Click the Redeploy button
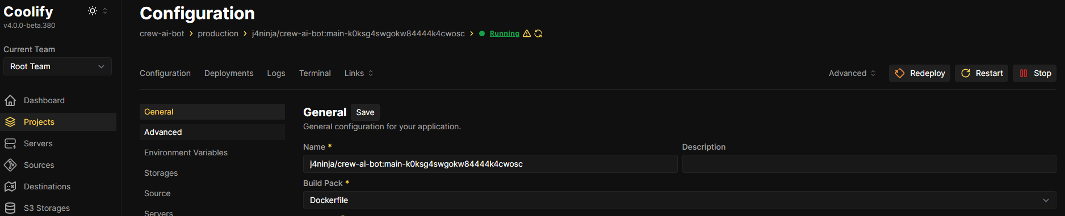1065x216 pixels. click(x=920, y=73)
